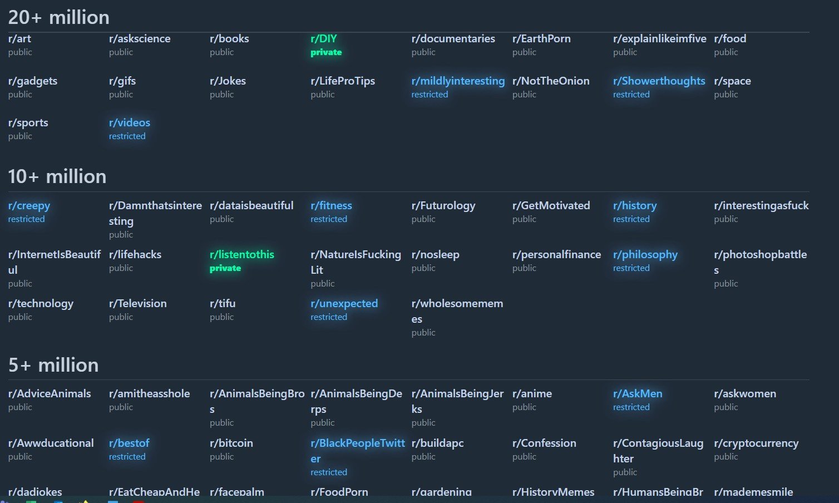This screenshot has width=839, height=503.
Task: Click the "private" status under r/listentothis
Action: coord(225,268)
